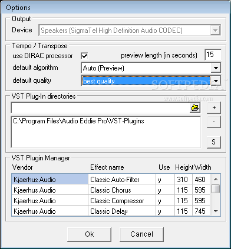Click the S scan button
The height and width of the screenshot is (249, 231).
pyautogui.click(x=214, y=142)
